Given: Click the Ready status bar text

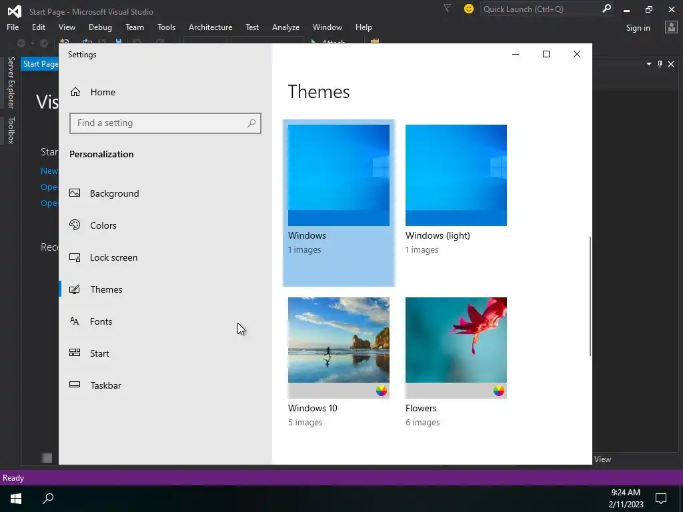Looking at the screenshot, I should pos(13,477).
